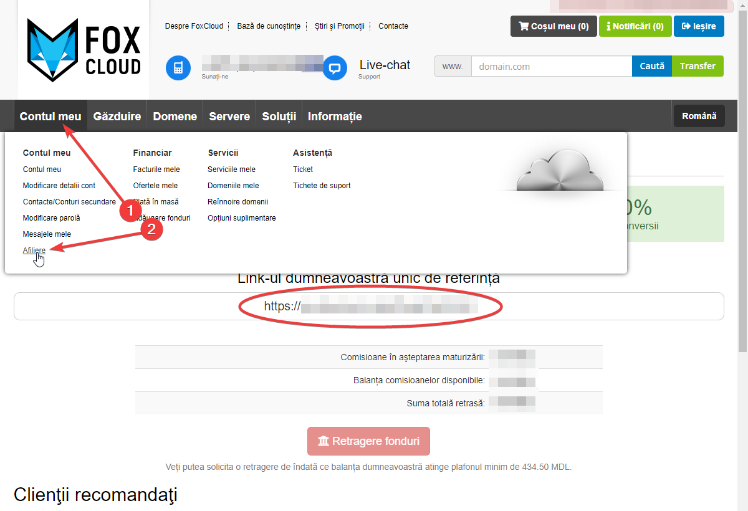Go to Domeniile mele
Screen dimensions: 748x511
point(233,186)
